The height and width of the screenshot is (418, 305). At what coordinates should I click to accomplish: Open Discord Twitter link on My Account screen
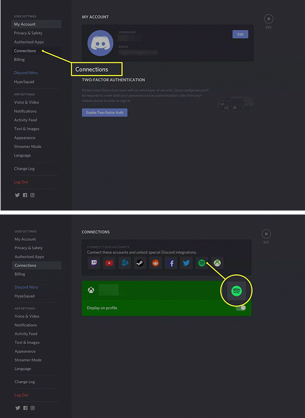(17, 195)
